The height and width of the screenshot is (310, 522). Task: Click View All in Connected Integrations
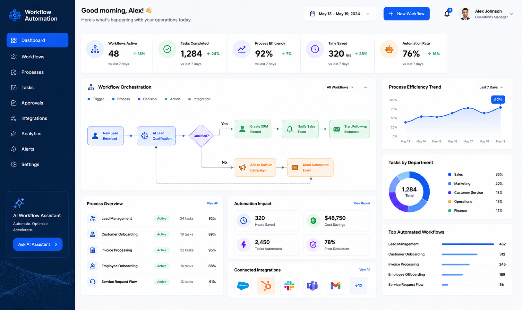pyautogui.click(x=364, y=270)
